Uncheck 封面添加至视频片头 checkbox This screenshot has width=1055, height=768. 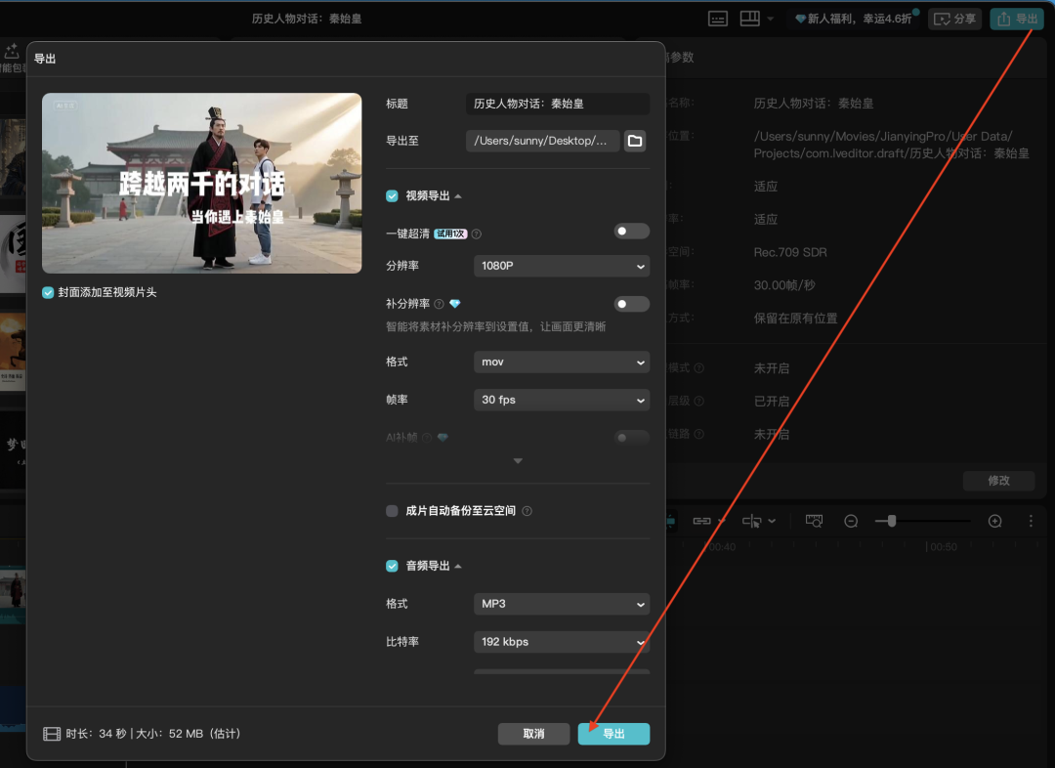coord(49,292)
